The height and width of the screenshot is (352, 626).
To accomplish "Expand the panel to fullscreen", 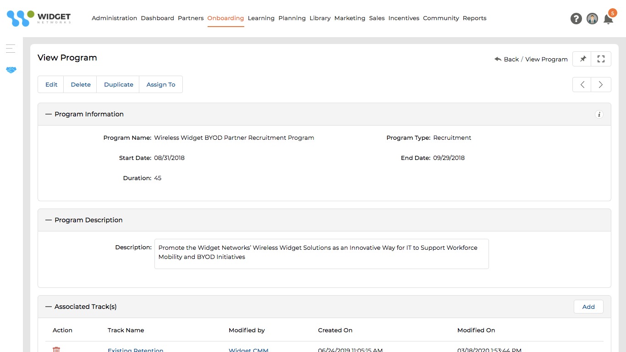I will click(x=601, y=59).
